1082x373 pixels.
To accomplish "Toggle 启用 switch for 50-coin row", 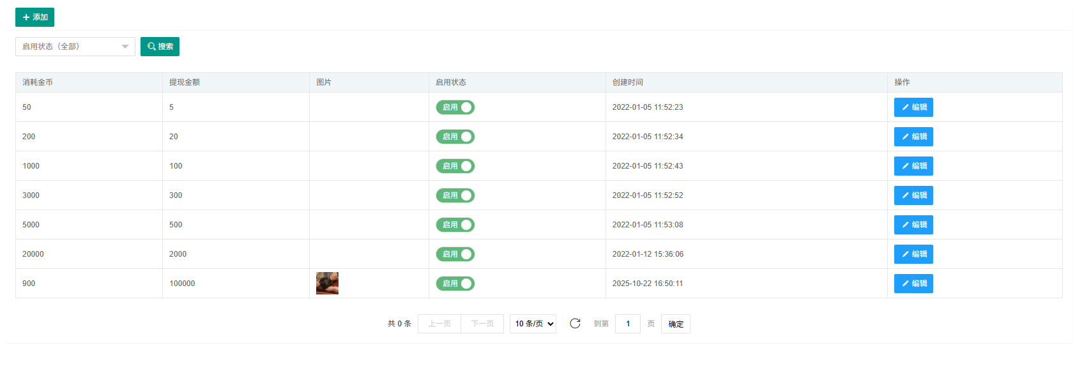I will (x=455, y=107).
